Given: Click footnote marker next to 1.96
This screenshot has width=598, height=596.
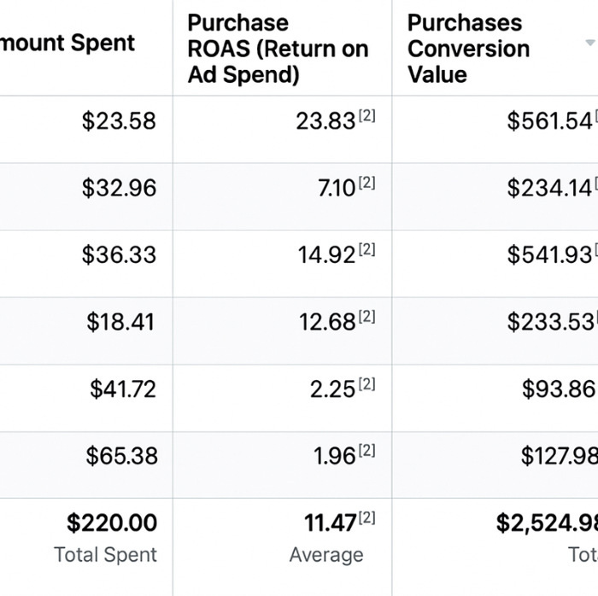Looking at the screenshot, I should [x=366, y=451].
